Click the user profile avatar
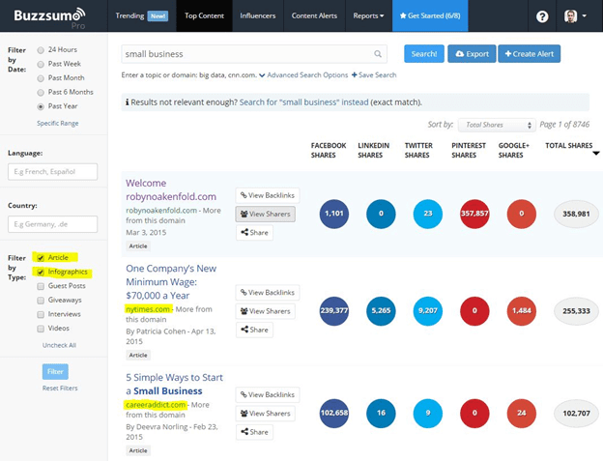This screenshot has width=603, height=461. (x=570, y=16)
